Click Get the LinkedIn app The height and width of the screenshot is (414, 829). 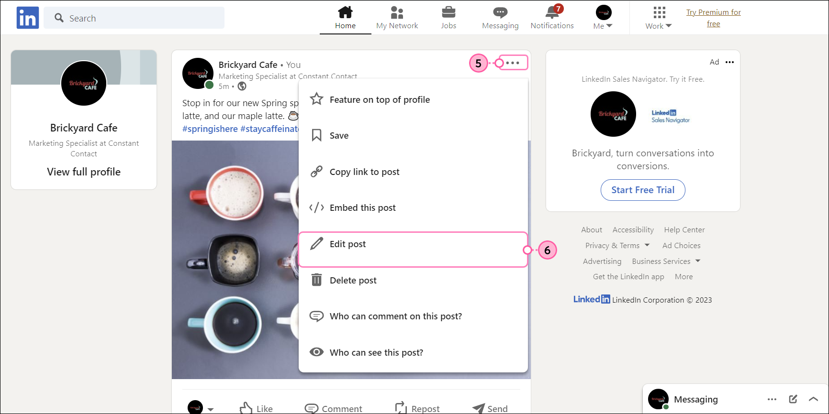click(x=628, y=276)
